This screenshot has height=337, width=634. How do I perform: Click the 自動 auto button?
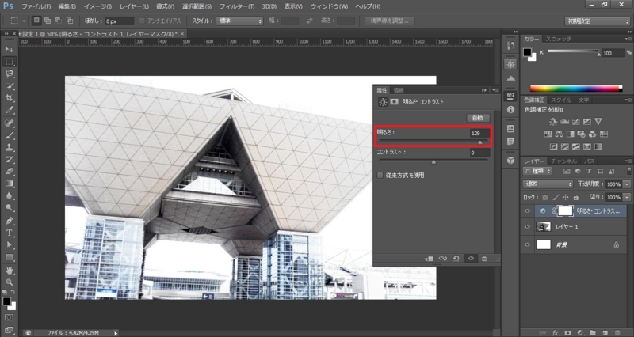(x=478, y=118)
